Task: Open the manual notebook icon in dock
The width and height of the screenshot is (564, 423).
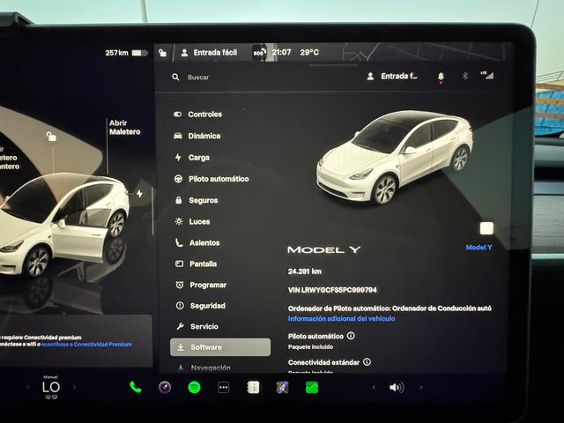Action: [253, 388]
